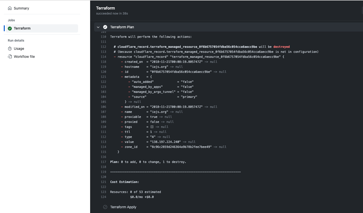Open the Summary page

pyautogui.click(x=21, y=8)
